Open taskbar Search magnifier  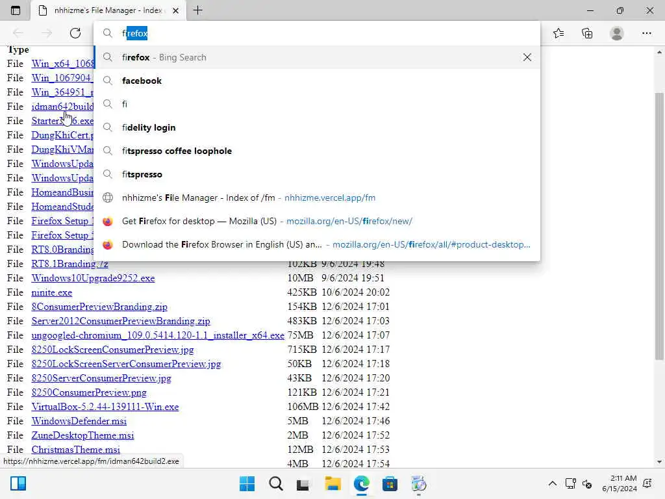click(x=275, y=483)
